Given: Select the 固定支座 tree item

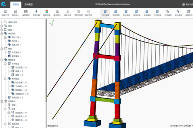Looking at the screenshot, I should click(19, 113).
